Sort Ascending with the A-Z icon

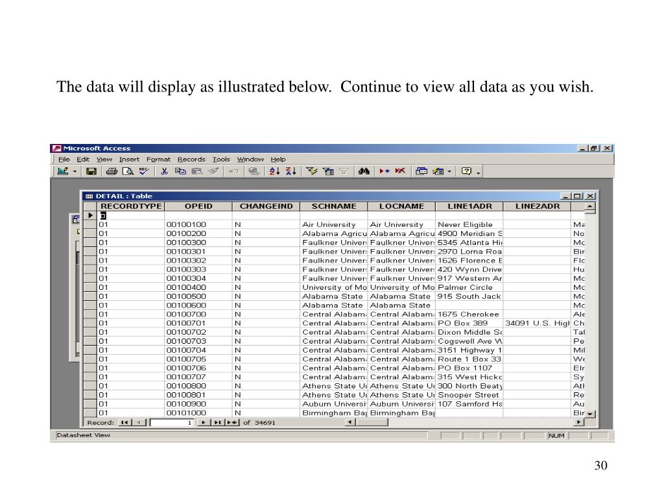tap(274, 171)
